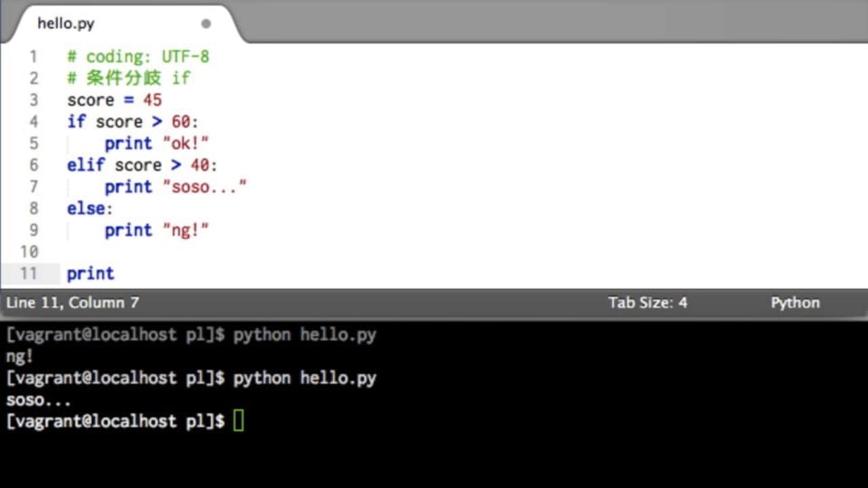
Task: Open the Python syntax selector
Action: coord(795,303)
